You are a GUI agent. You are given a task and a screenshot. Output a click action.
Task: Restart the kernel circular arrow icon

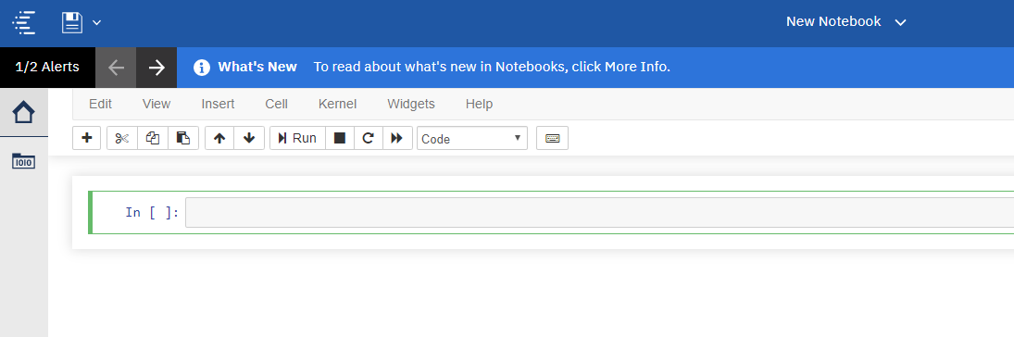(x=368, y=138)
